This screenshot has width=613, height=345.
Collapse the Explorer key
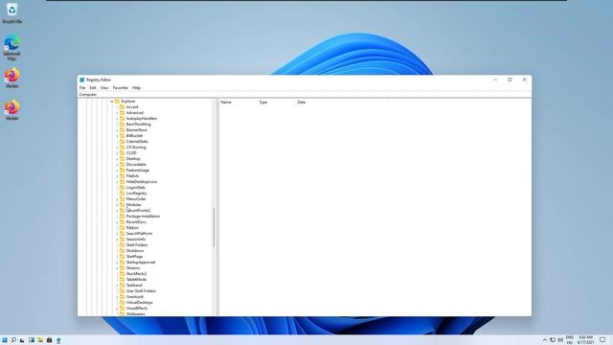(112, 102)
